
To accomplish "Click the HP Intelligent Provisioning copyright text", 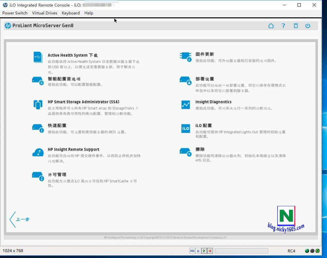I will tap(165, 237).
